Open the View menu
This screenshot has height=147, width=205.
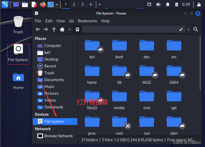(61, 21)
